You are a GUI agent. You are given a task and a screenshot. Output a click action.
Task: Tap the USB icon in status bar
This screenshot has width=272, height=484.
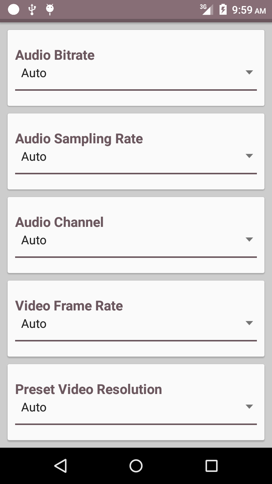(32, 9)
